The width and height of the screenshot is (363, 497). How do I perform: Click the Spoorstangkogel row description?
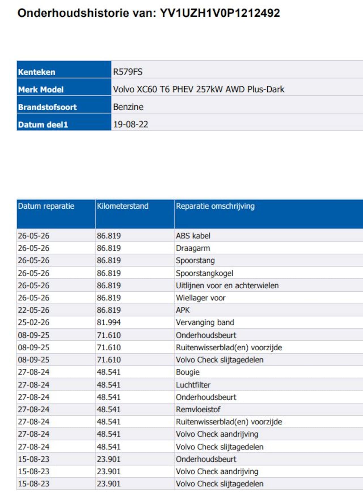coord(204,273)
